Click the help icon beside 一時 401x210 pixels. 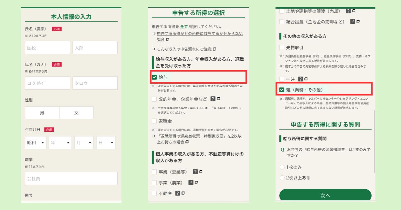click(x=300, y=79)
